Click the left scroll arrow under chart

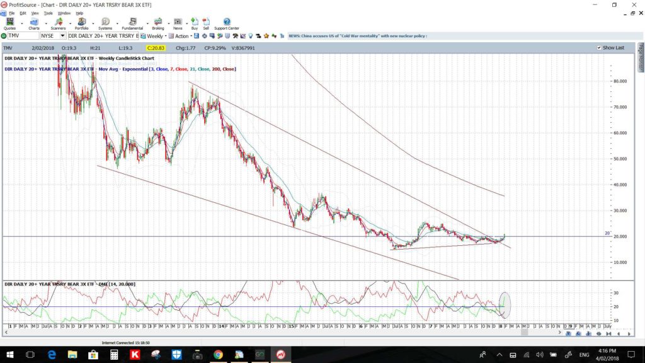pos(6,331)
